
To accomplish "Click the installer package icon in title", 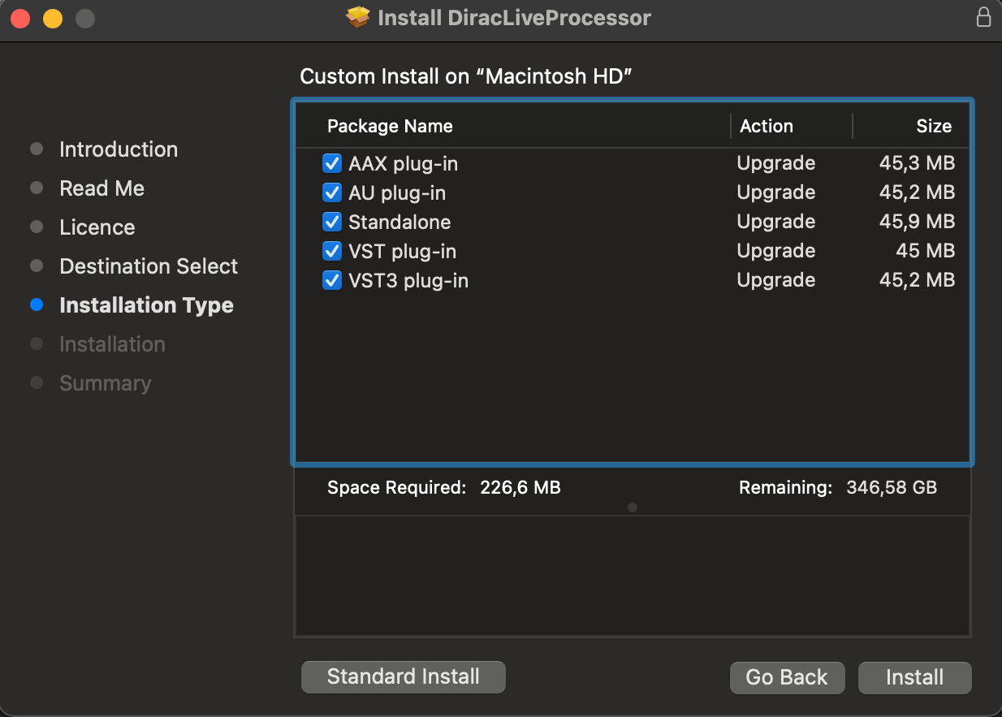I will pyautogui.click(x=358, y=17).
